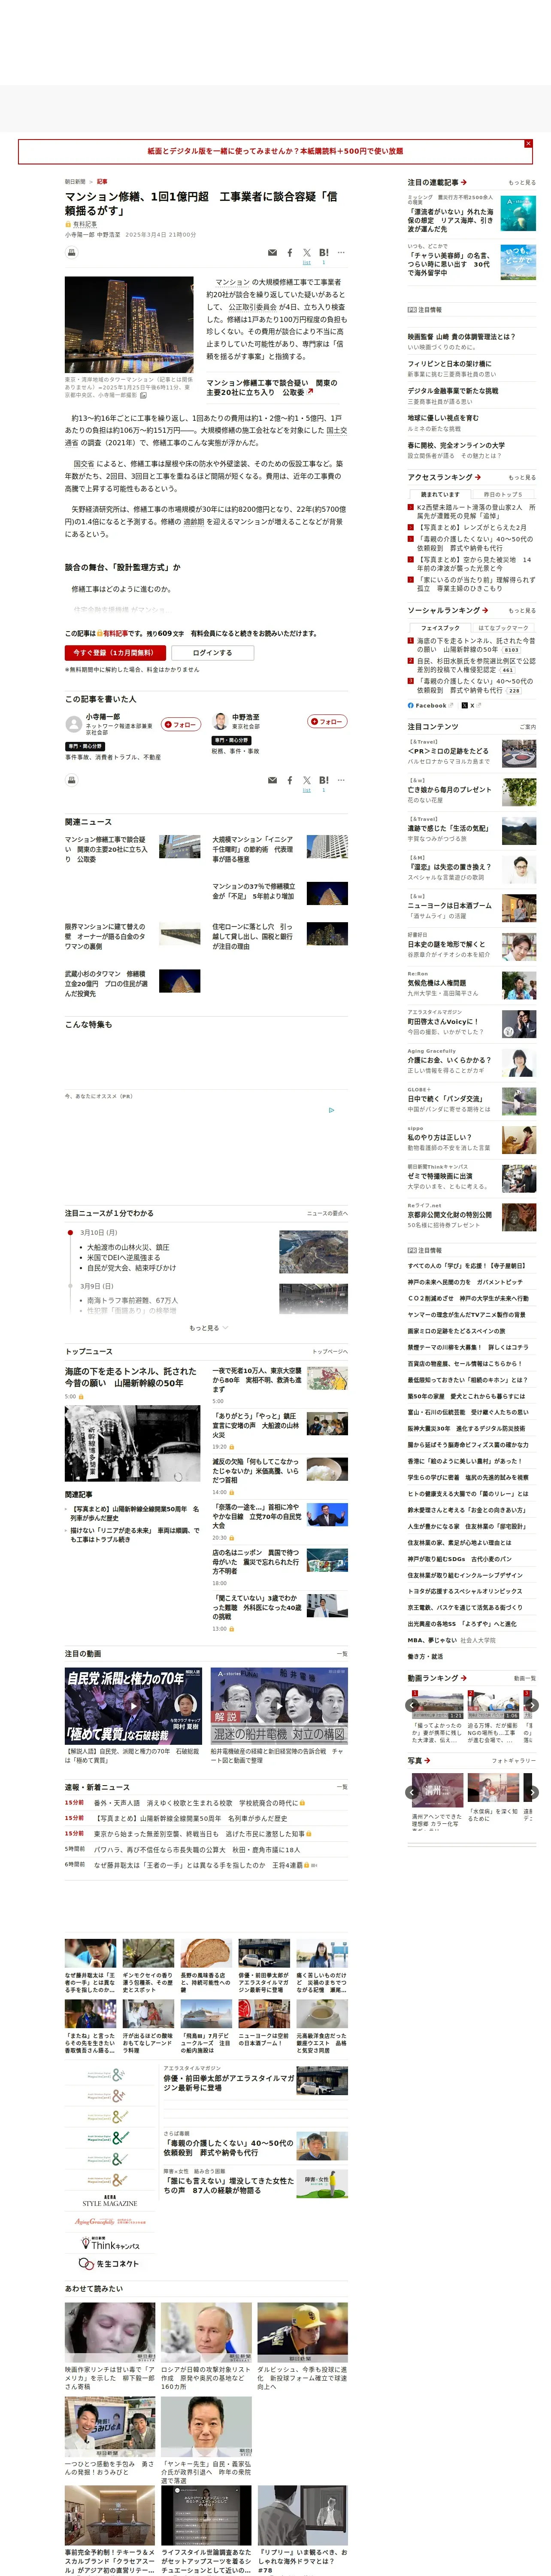Open 小寺陽一郎's profile avatar
The image size is (551, 2576).
tap(73, 724)
